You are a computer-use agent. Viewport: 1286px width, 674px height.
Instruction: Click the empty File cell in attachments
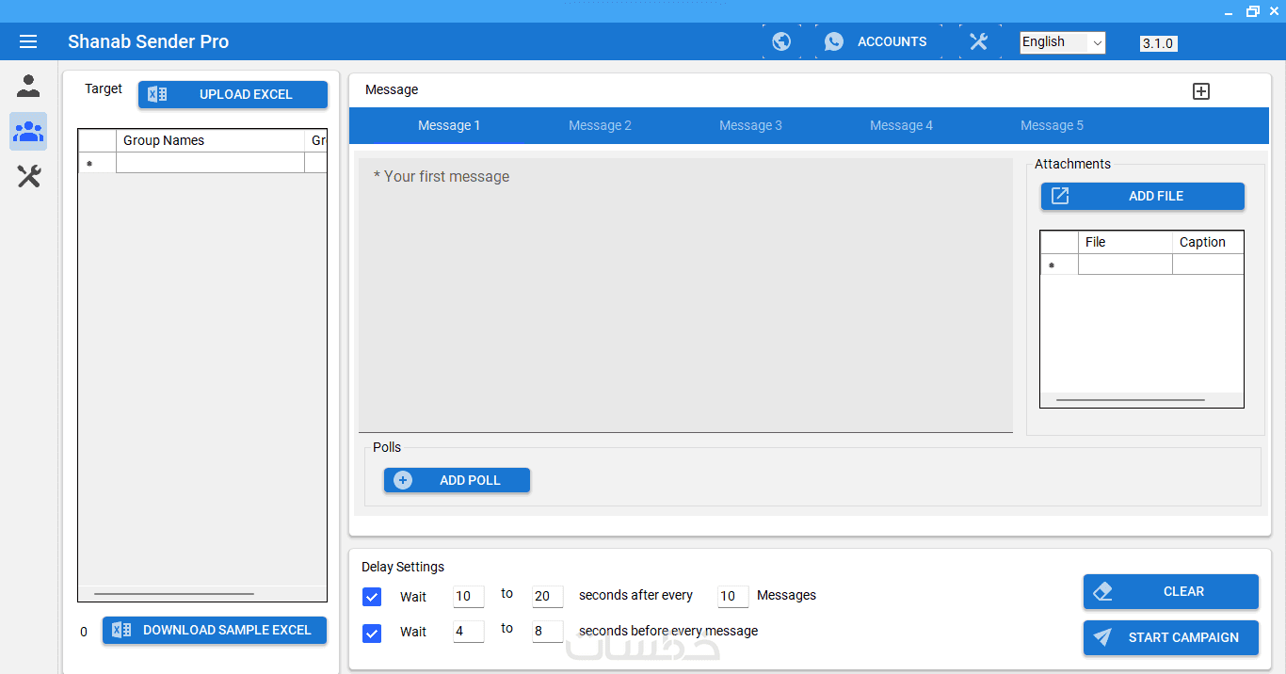[1126, 265]
